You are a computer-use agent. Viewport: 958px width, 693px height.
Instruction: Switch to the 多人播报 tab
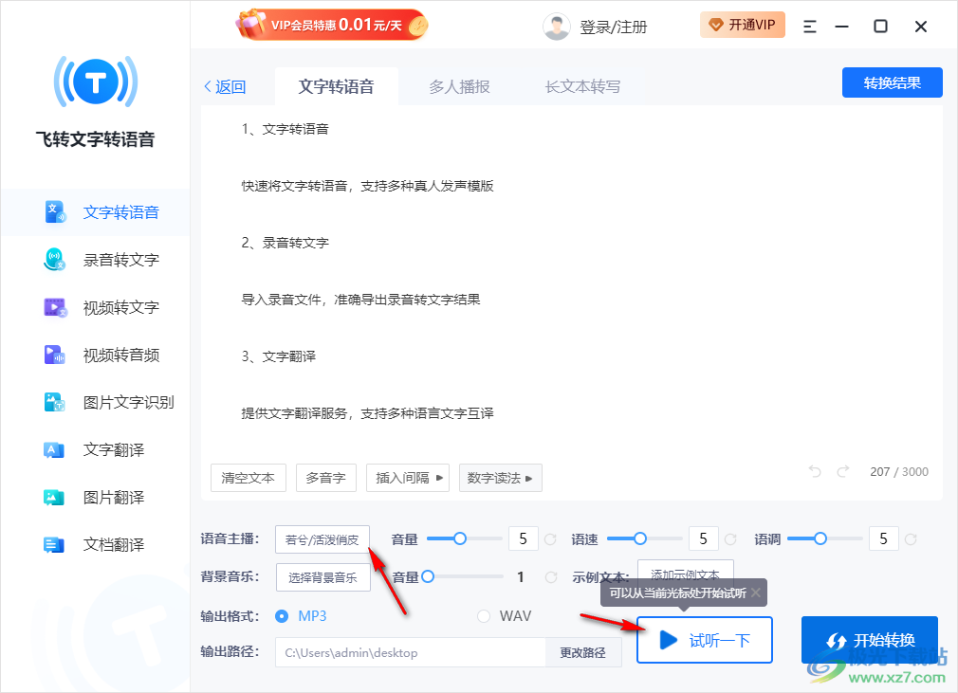click(459, 86)
